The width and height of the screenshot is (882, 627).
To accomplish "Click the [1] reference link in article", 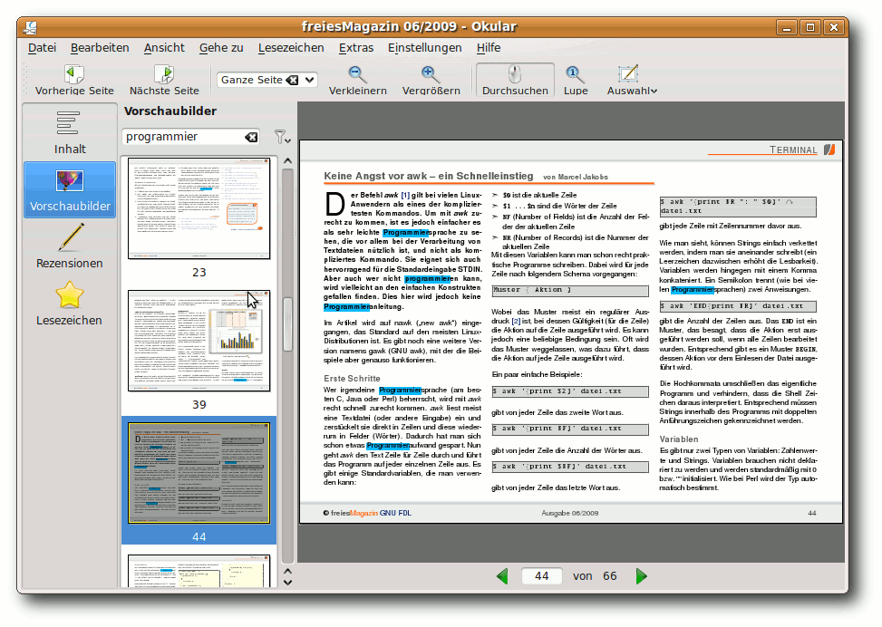I will [x=405, y=195].
